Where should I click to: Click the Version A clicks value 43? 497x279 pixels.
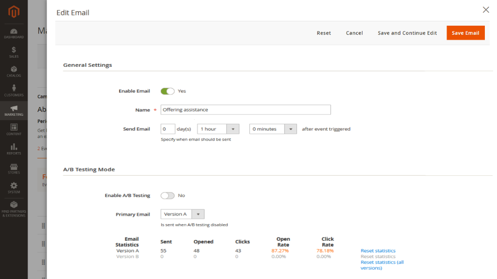pyautogui.click(x=238, y=250)
